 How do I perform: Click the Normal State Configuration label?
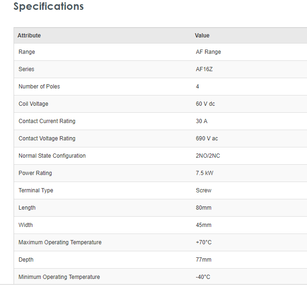[52, 156]
